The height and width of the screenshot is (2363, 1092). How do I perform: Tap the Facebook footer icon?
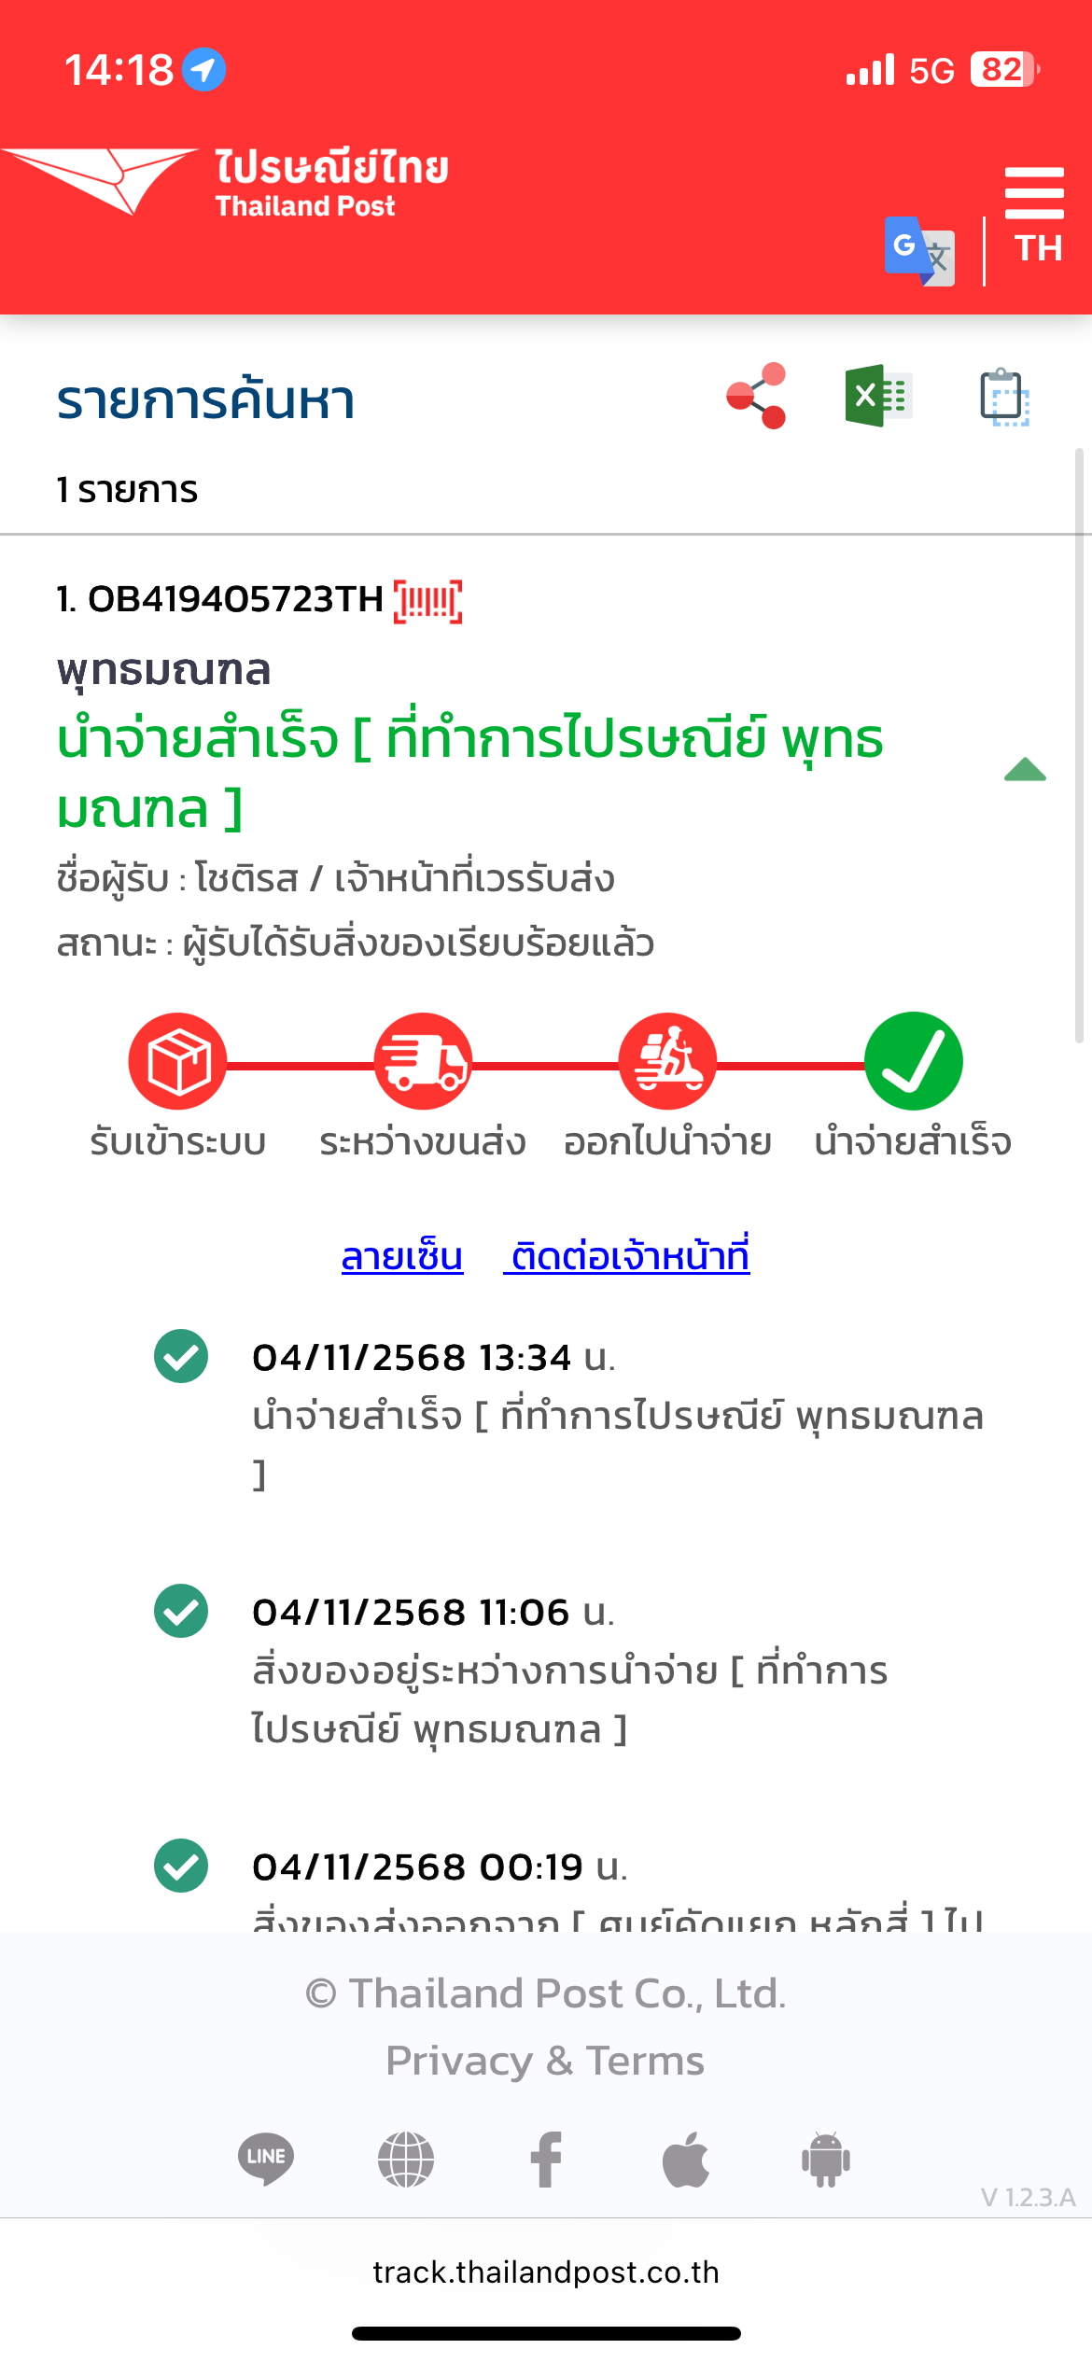[546, 2159]
